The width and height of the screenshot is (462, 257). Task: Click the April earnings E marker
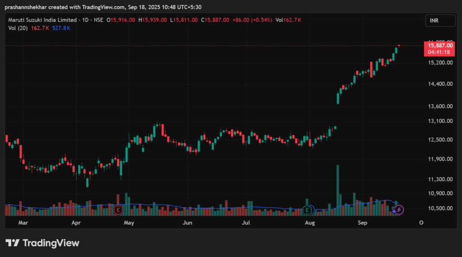click(118, 210)
